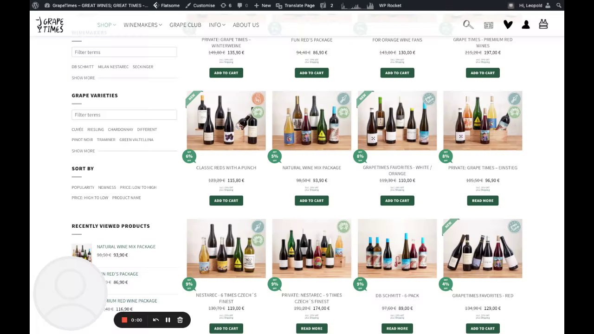This screenshot has height=334, width=594.
Task: Open the New content menu in admin bar
Action: point(262,6)
